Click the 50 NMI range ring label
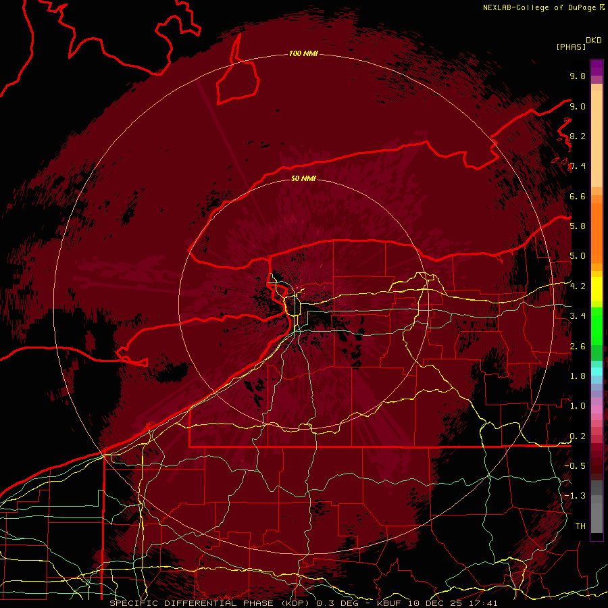This screenshot has width=608, height=608. 303,178
